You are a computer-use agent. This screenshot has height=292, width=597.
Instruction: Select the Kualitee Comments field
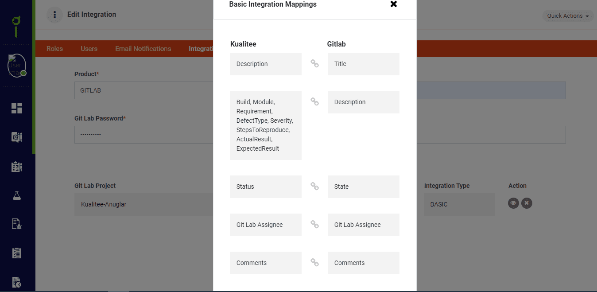tap(266, 263)
